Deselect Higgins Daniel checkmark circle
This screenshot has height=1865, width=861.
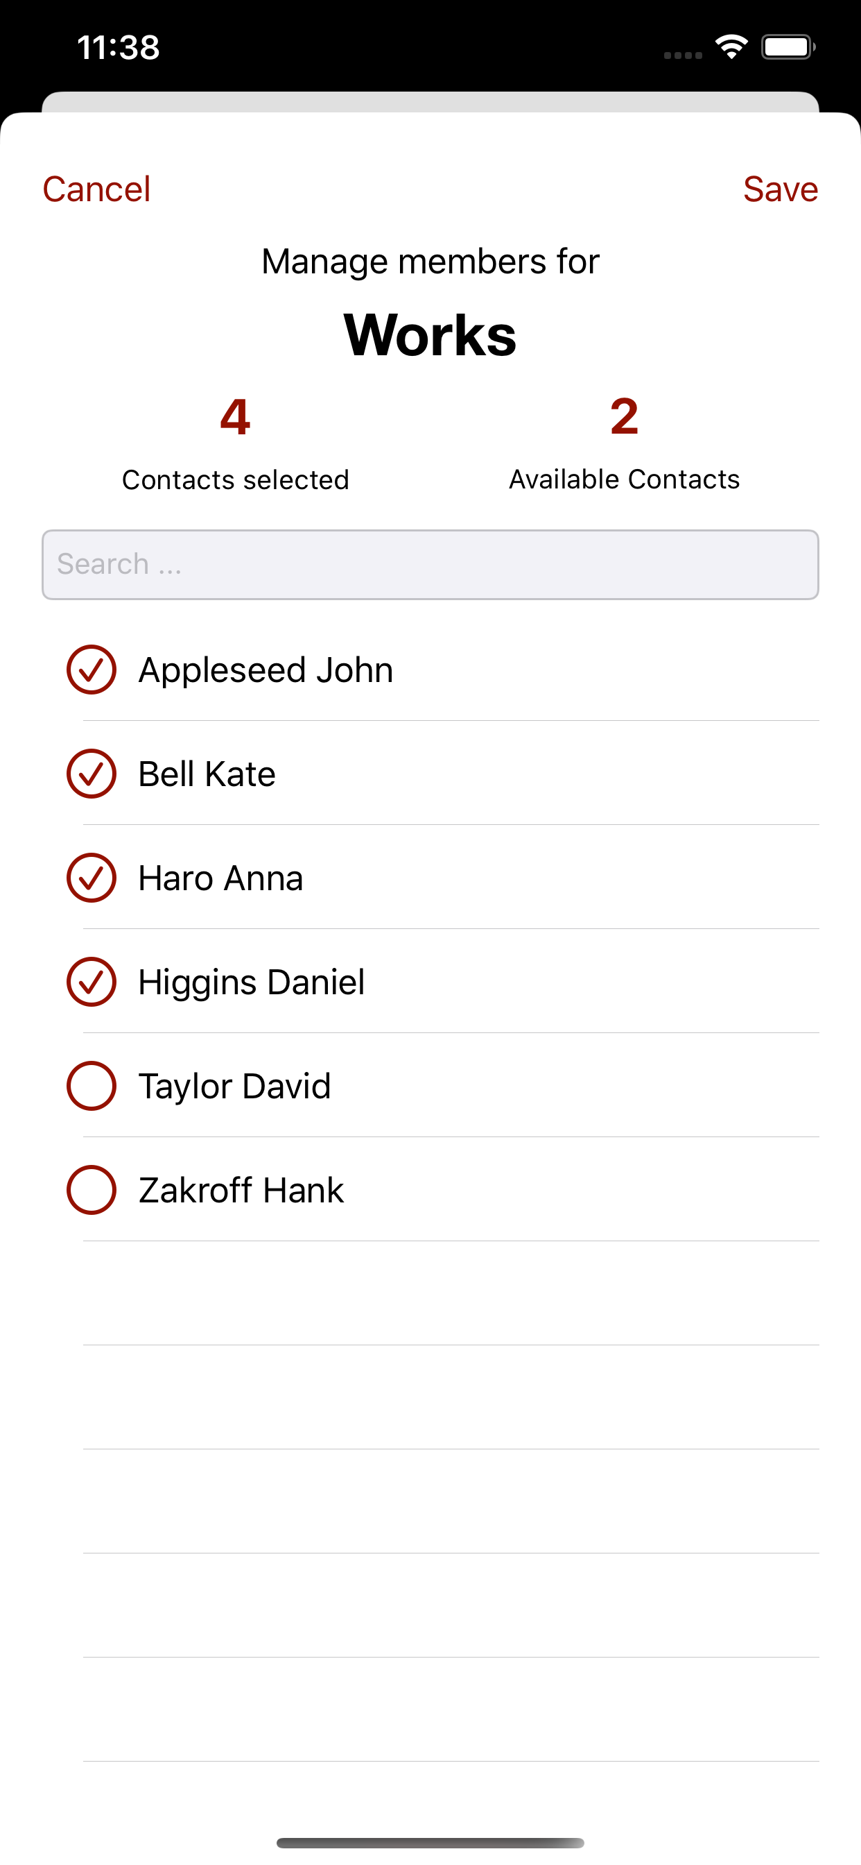click(92, 982)
